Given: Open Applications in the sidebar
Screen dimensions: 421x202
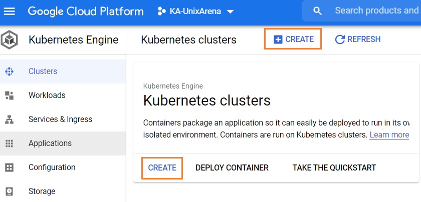Looking at the screenshot, I should [63, 143].
